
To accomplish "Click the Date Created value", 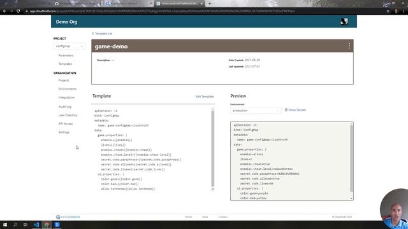I will [x=252, y=60].
